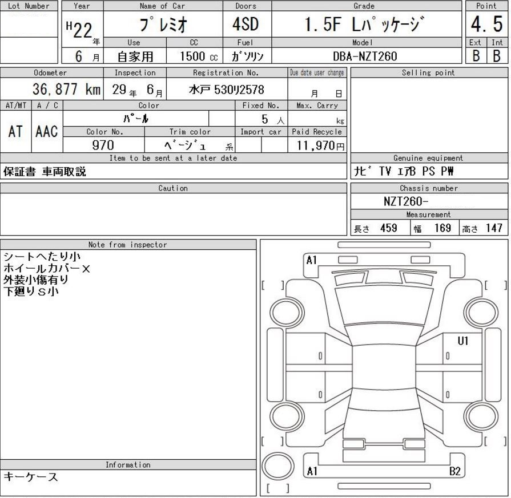Select the Selling point header
The width and height of the screenshot is (511, 498).
428,72
